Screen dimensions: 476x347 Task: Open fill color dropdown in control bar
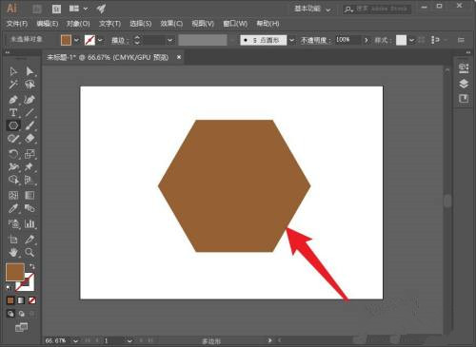(x=76, y=40)
